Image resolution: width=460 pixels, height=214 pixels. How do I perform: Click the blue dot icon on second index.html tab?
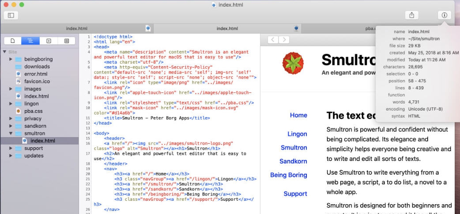296,28
